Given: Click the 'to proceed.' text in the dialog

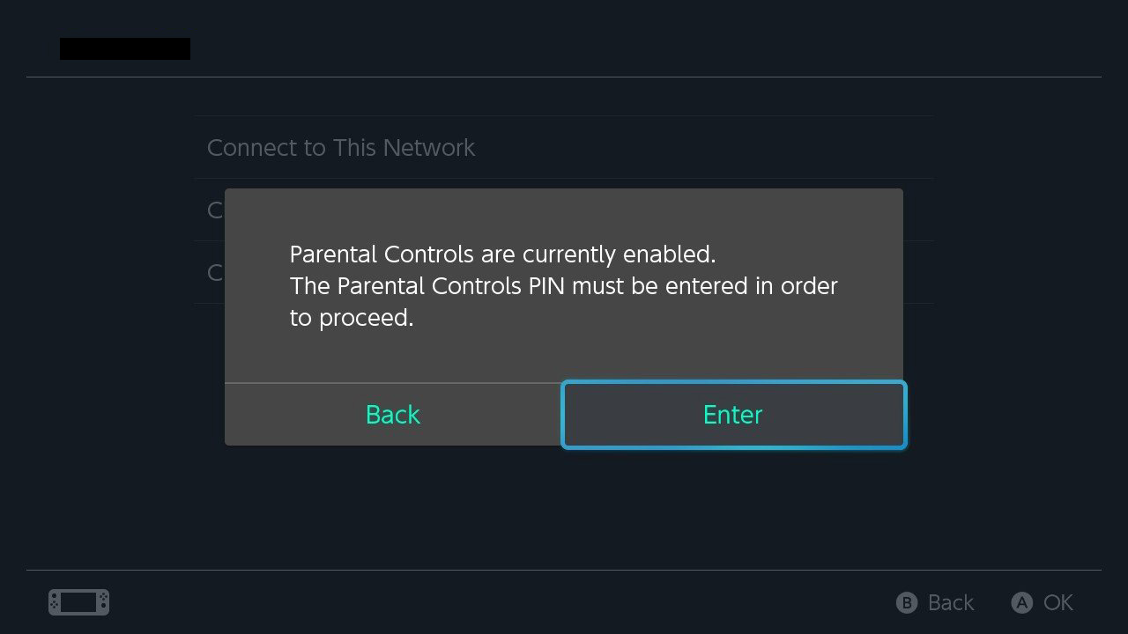Looking at the screenshot, I should tap(352, 318).
